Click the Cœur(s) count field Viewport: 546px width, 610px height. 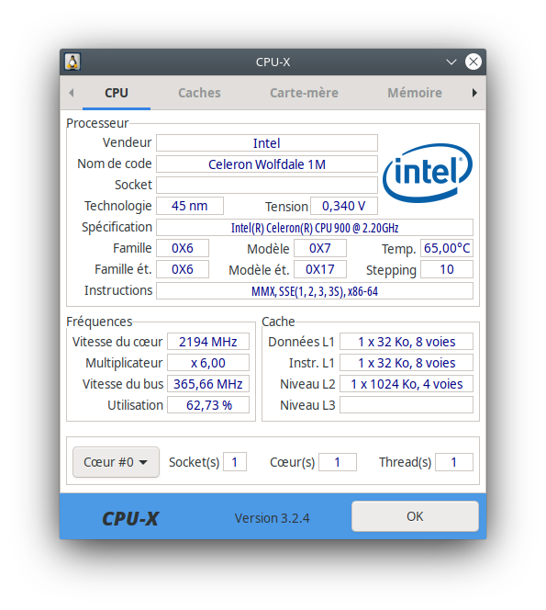point(338,462)
